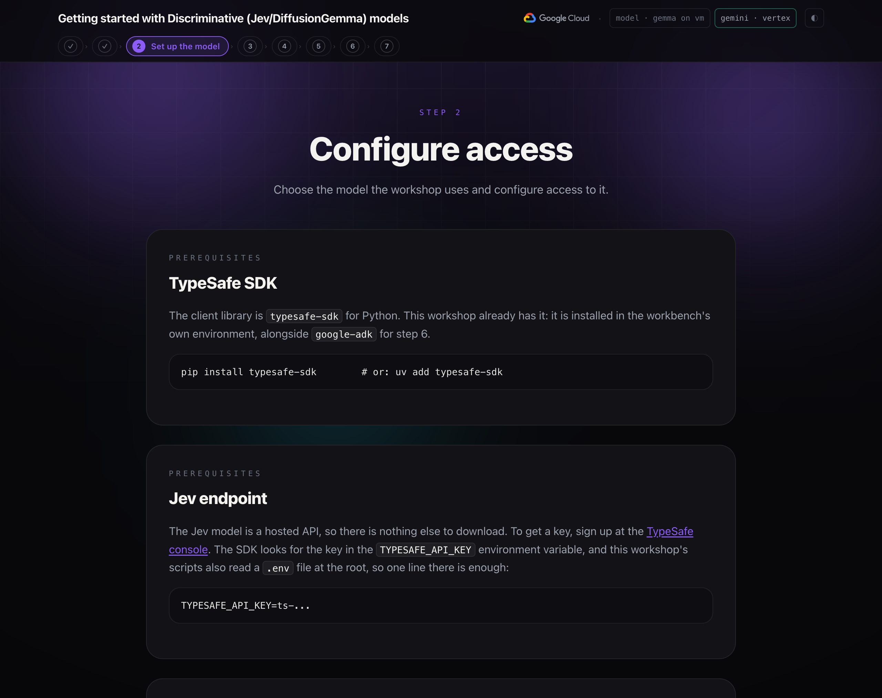
Task: Open the 'Set up the model' step
Action: 177,46
